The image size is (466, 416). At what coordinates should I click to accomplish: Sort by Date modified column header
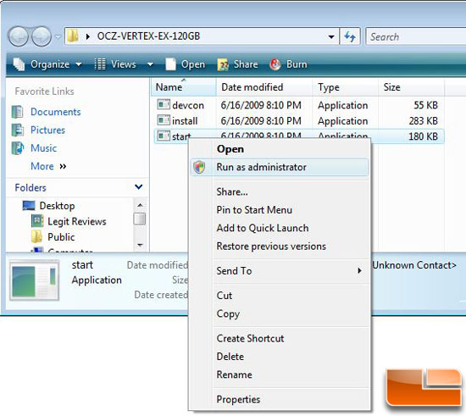264,87
